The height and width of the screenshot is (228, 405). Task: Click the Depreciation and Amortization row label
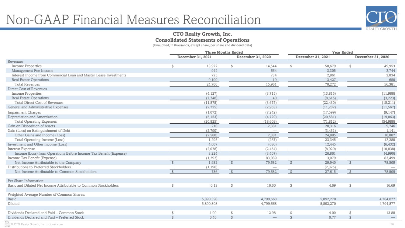(33, 117)
